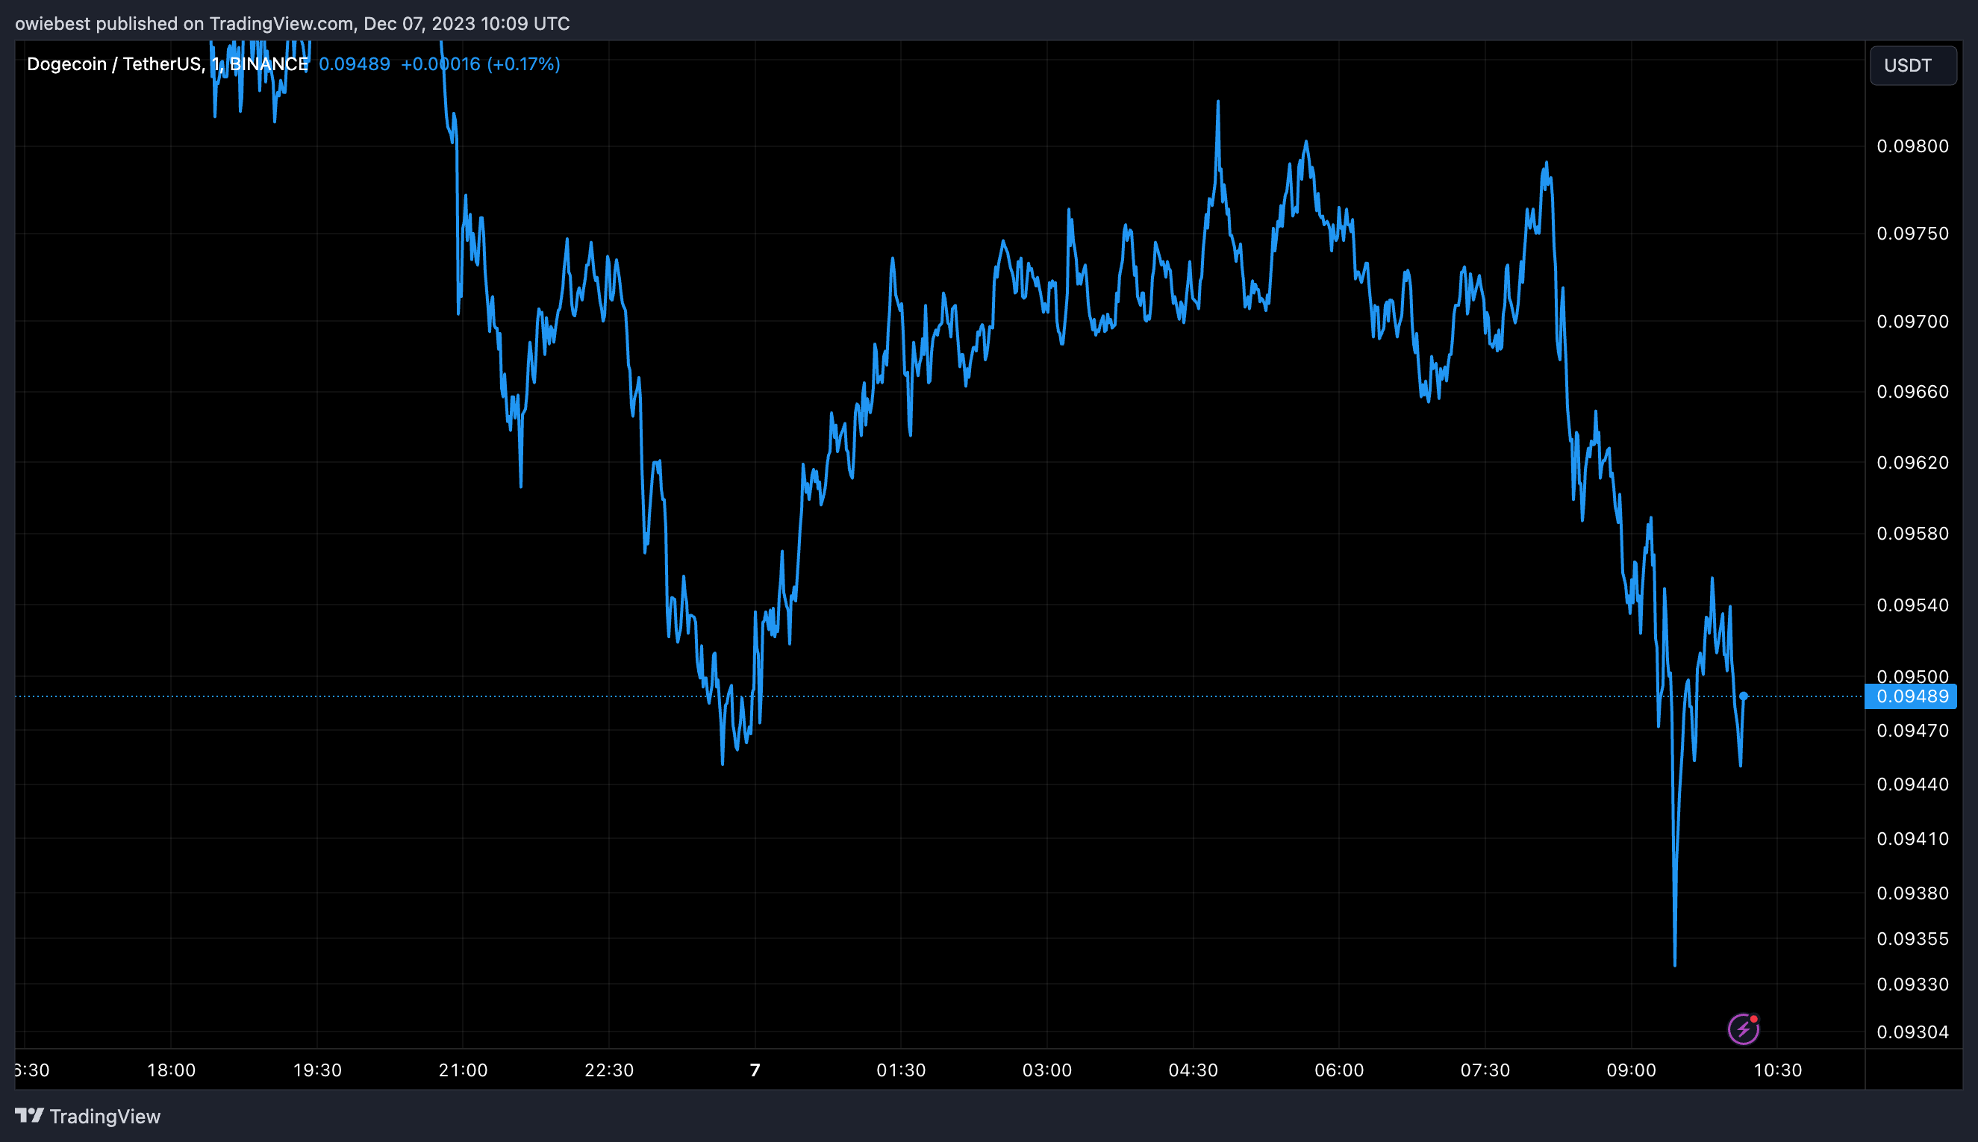Click the TradingView logo in the footer
Image resolution: width=1978 pixels, height=1142 pixels.
coord(88,1116)
